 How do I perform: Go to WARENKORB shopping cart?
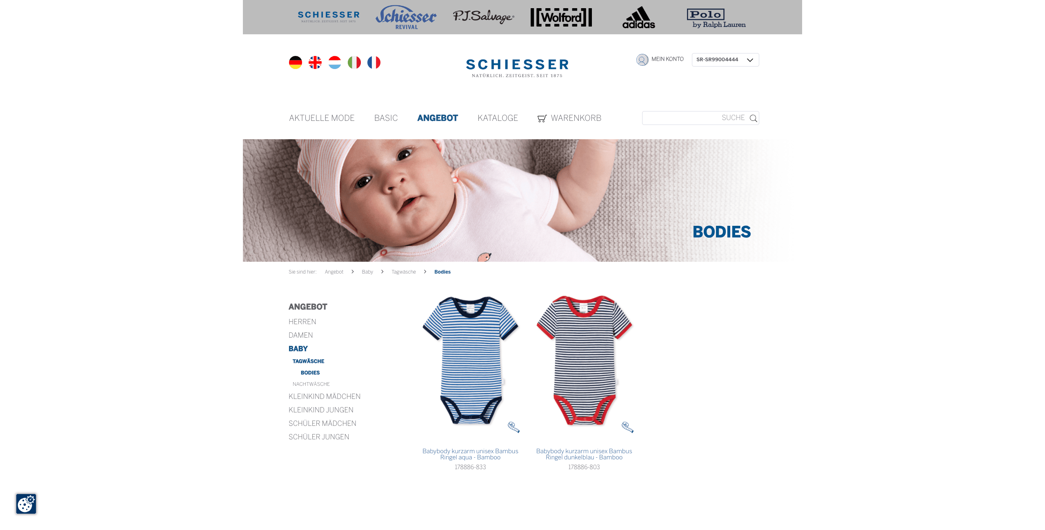(x=569, y=118)
